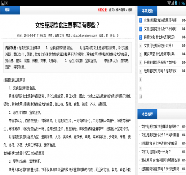Open 保养健康 in the breadcrumb
Image resolution: width=186 pixels, height=175 pixels.
[x=121, y=10]
